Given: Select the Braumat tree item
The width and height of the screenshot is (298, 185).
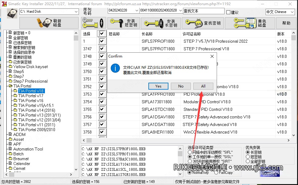Looking at the screenshot, I should (x=21, y=159).
